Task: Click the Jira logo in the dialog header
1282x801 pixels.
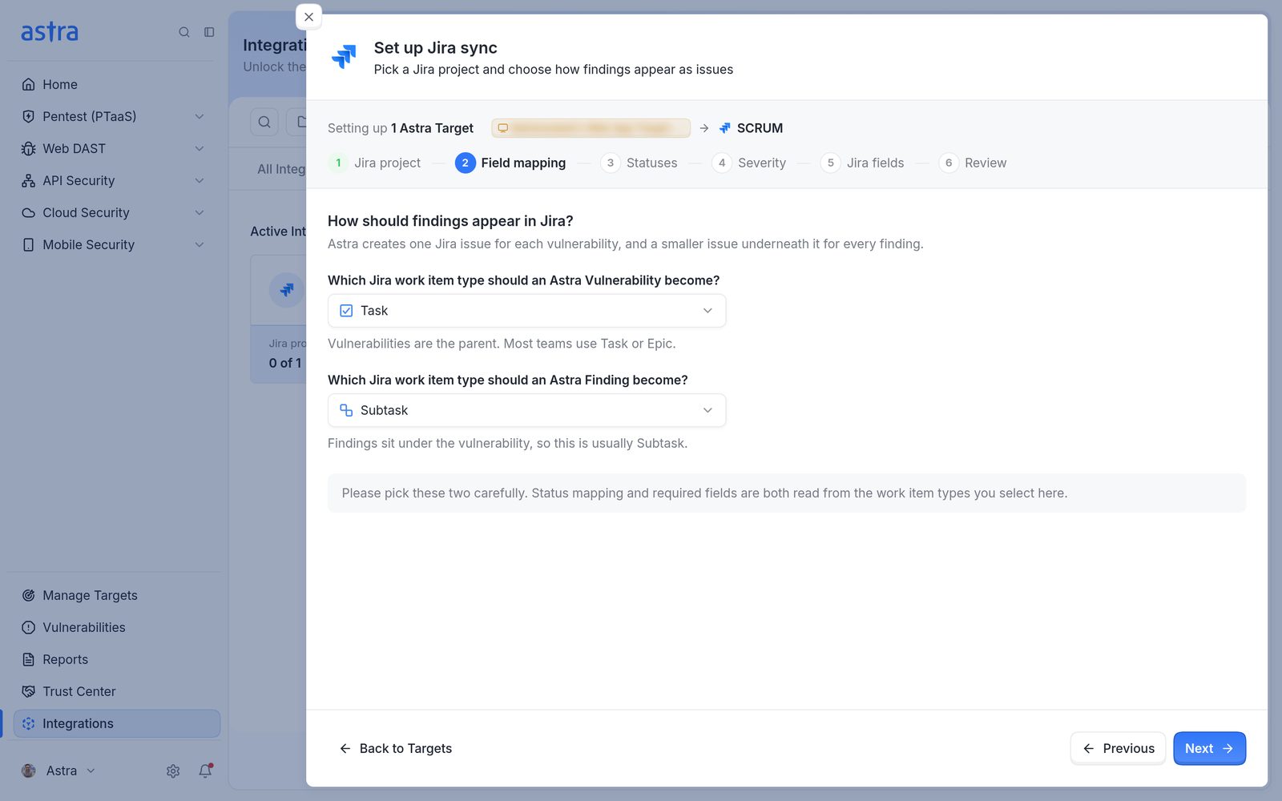Action: pyautogui.click(x=344, y=56)
